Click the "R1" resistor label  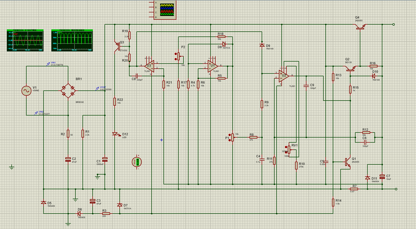pos(87,132)
